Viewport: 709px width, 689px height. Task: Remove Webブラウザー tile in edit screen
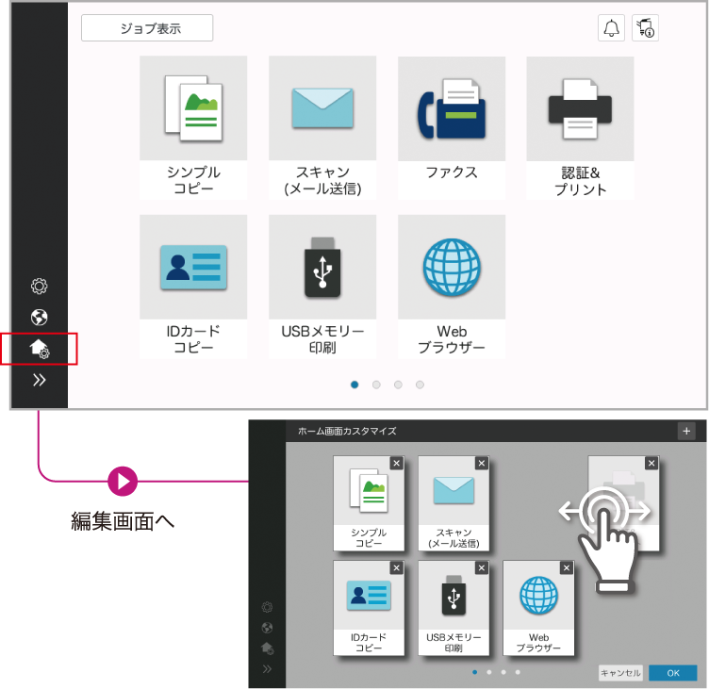click(x=566, y=567)
